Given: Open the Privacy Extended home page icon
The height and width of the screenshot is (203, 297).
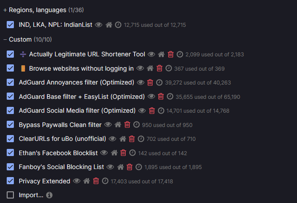Looking at the screenshot, I should click(86, 182).
